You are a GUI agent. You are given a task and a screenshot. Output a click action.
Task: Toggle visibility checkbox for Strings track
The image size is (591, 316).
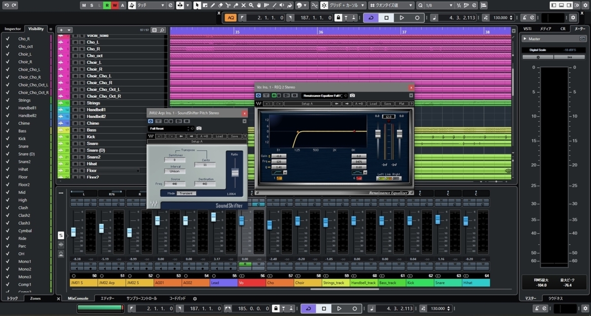click(x=7, y=100)
